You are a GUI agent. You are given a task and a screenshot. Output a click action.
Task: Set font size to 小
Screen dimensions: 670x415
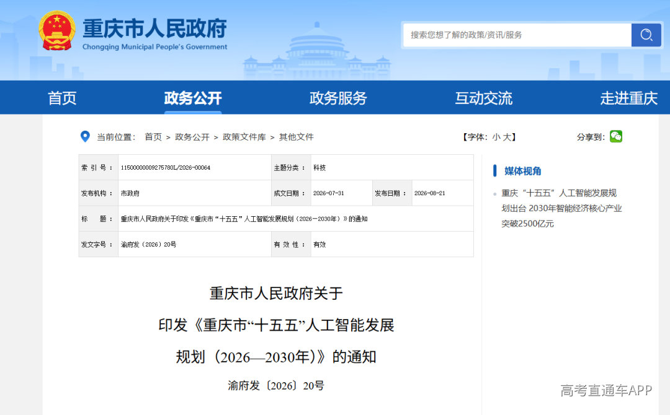click(496, 137)
